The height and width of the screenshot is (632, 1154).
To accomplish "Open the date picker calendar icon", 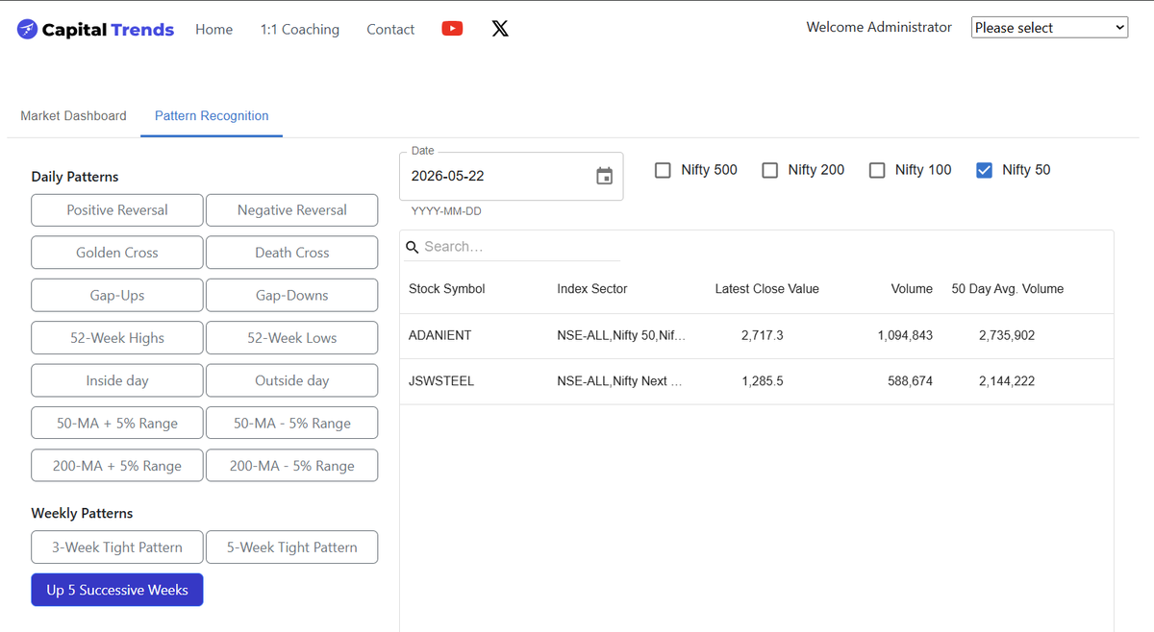I will (604, 176).
